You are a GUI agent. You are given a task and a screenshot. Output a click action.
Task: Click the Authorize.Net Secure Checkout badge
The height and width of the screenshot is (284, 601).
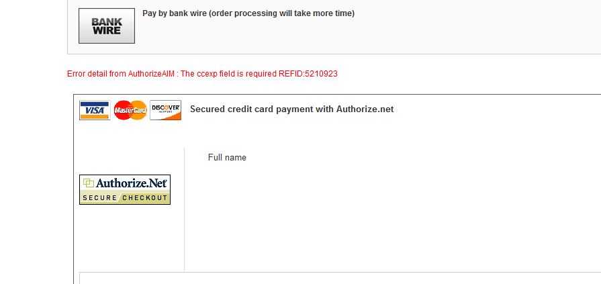pos(125,189)
